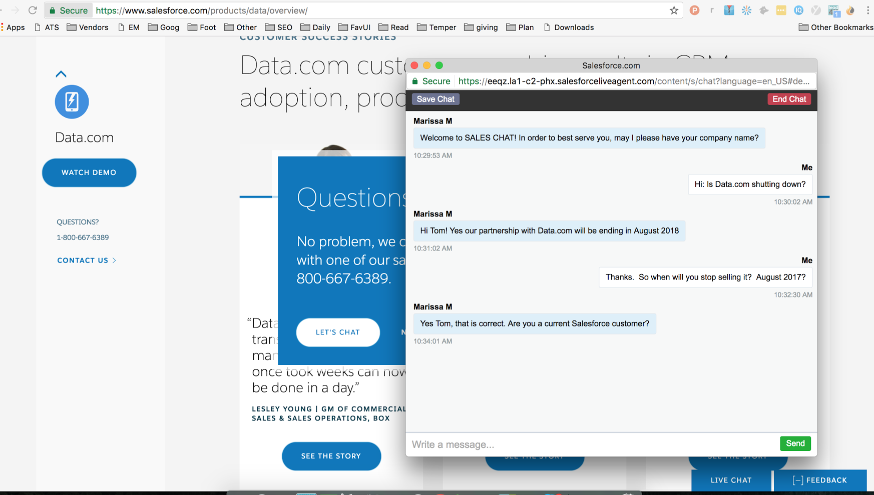Viewport: 874px width, 495px height.
Task: Open the Other Bookmarks folder at right
Action: pos(836,27)
